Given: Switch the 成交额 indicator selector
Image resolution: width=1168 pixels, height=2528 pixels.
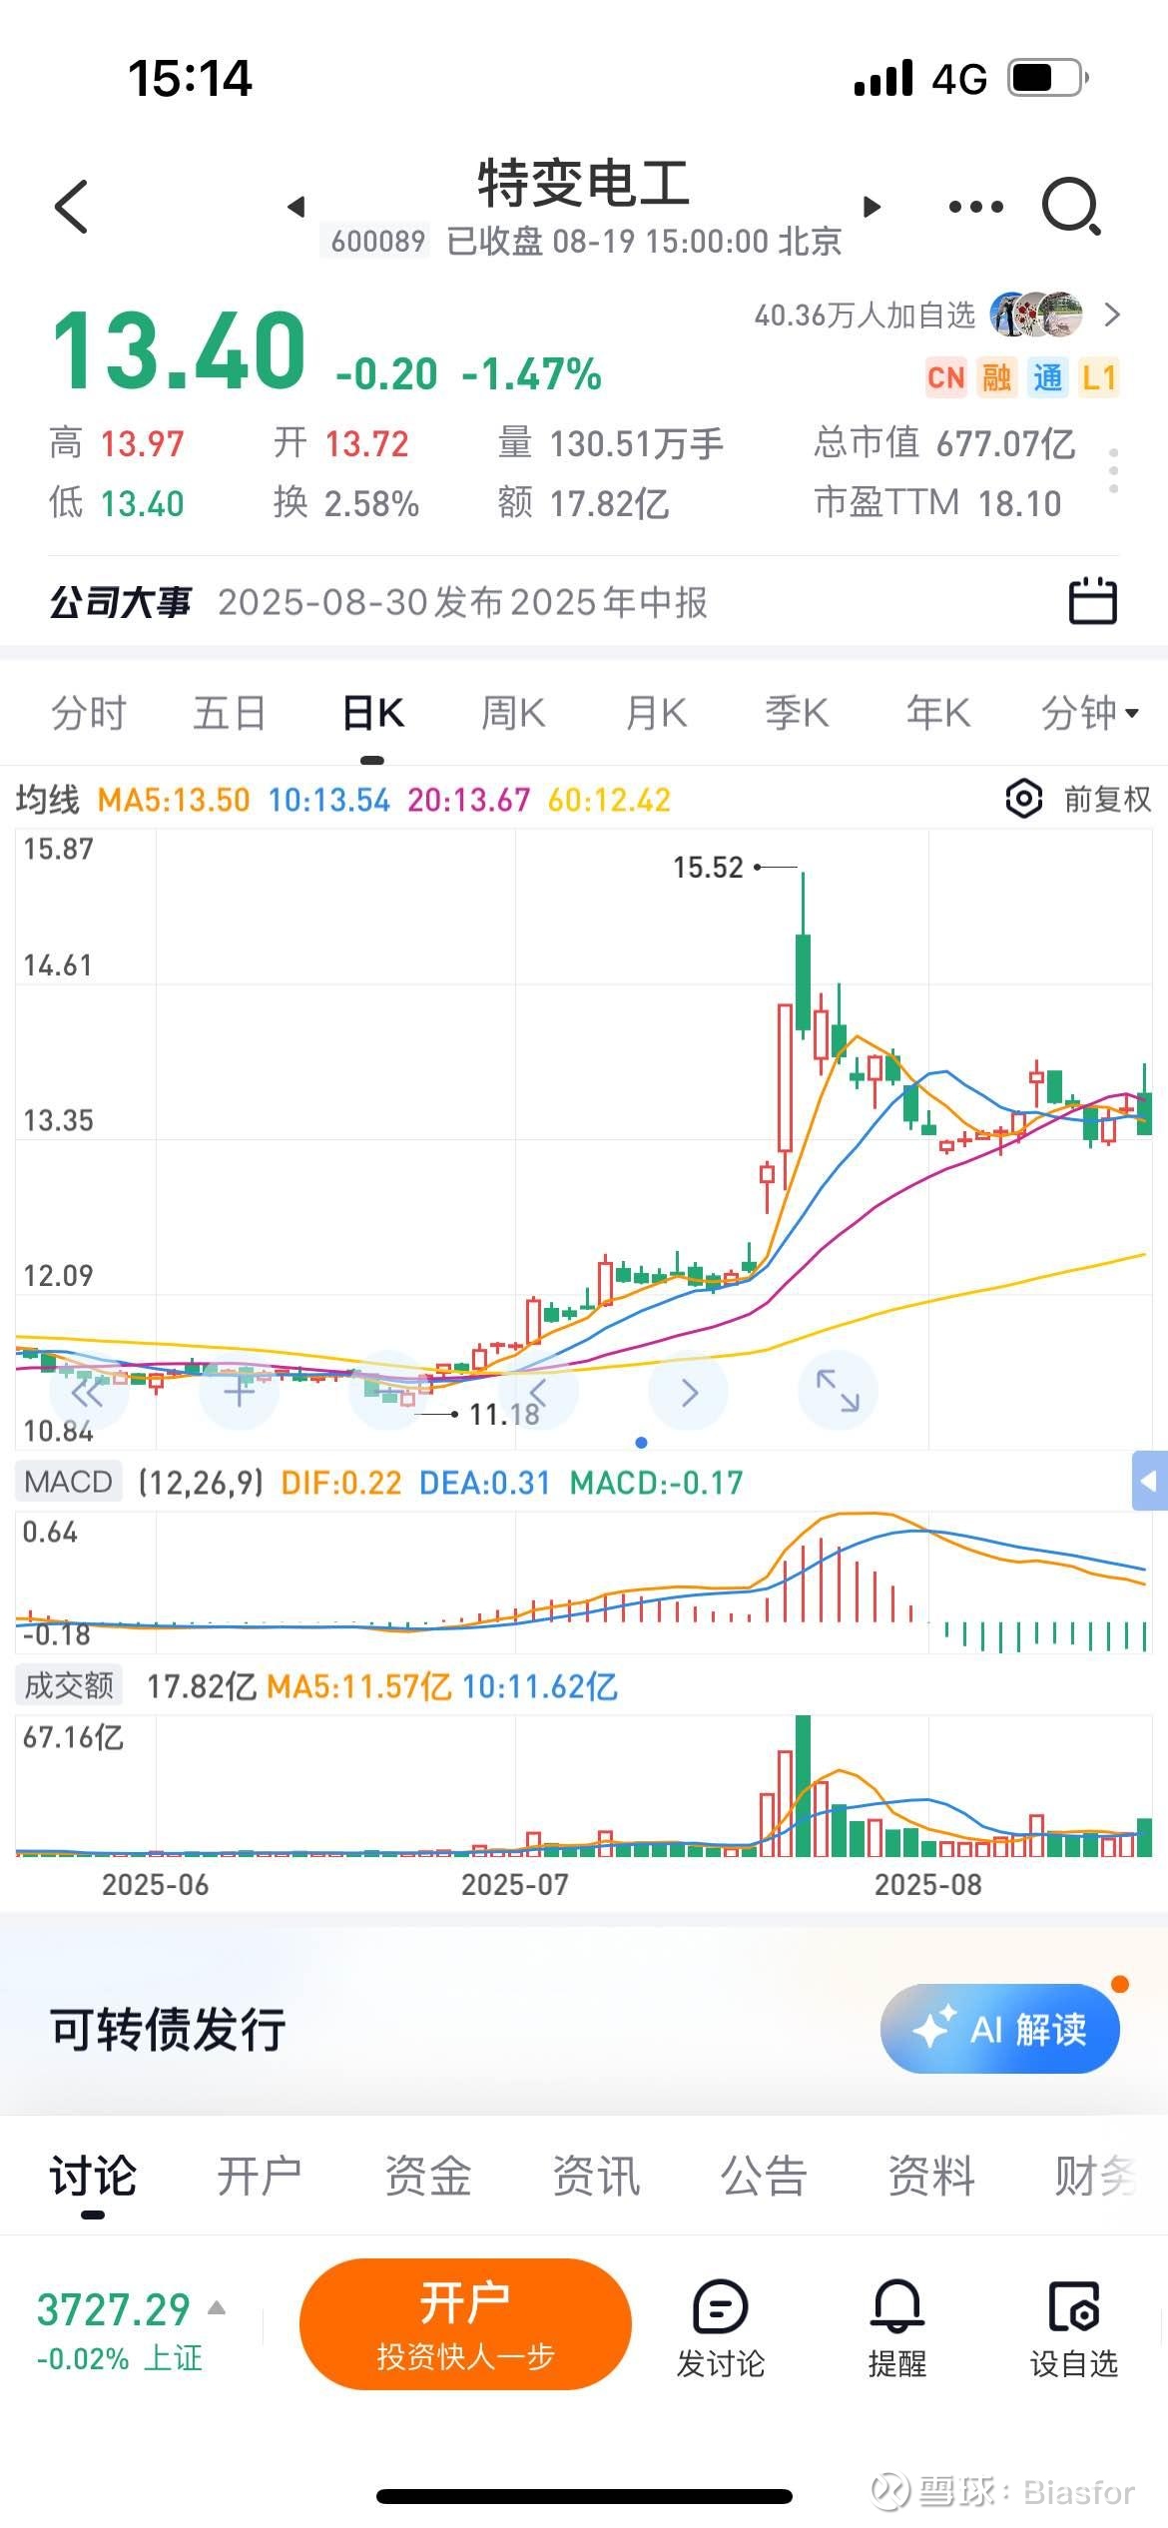Looking at the screenshot, I should pos(68,1686).
